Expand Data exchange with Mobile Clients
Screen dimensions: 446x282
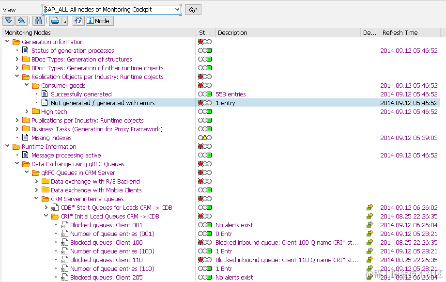pos(36,190)
